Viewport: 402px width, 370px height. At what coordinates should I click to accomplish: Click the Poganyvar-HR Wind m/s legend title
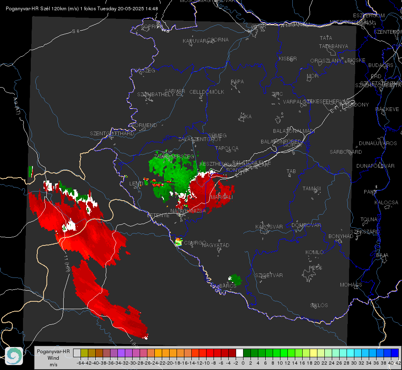coord(53,358)
